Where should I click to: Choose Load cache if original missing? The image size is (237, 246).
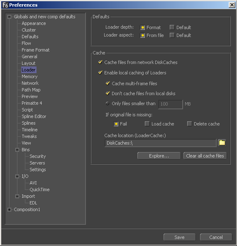(147, 124)
